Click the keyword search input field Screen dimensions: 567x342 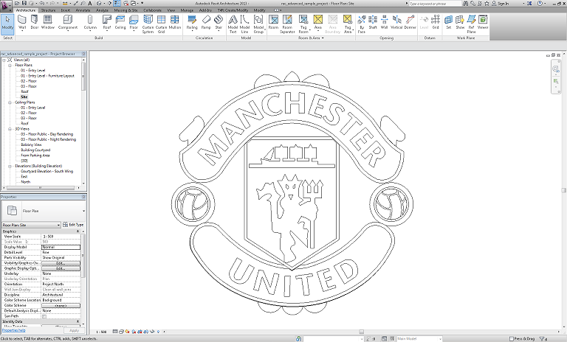435,4
